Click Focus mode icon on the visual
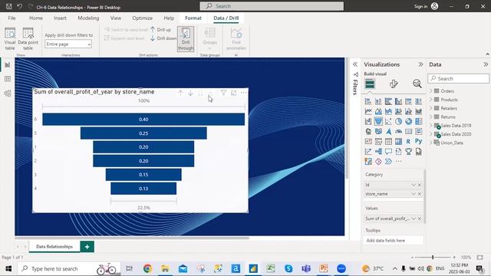Viewport: 491px width, 276px height. (233, 93)
